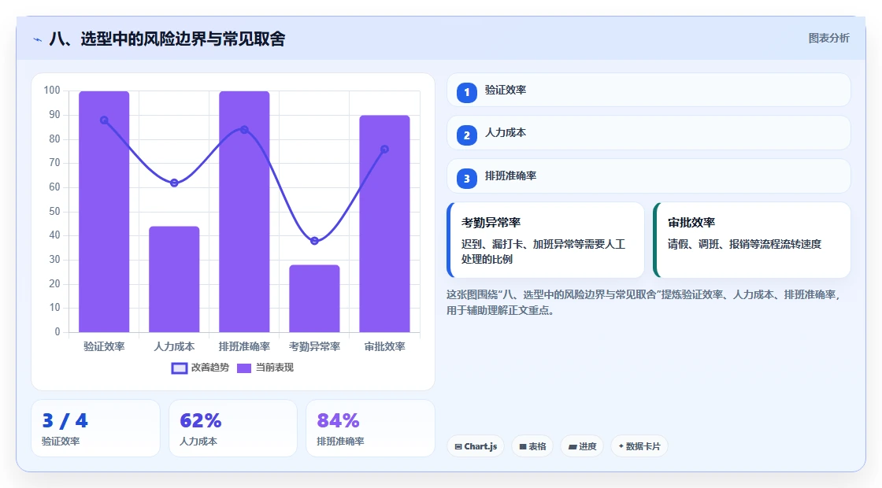Click the lightning icon beside the section title
The height and width of the screenshot is (488, 882).
[38, 39]
